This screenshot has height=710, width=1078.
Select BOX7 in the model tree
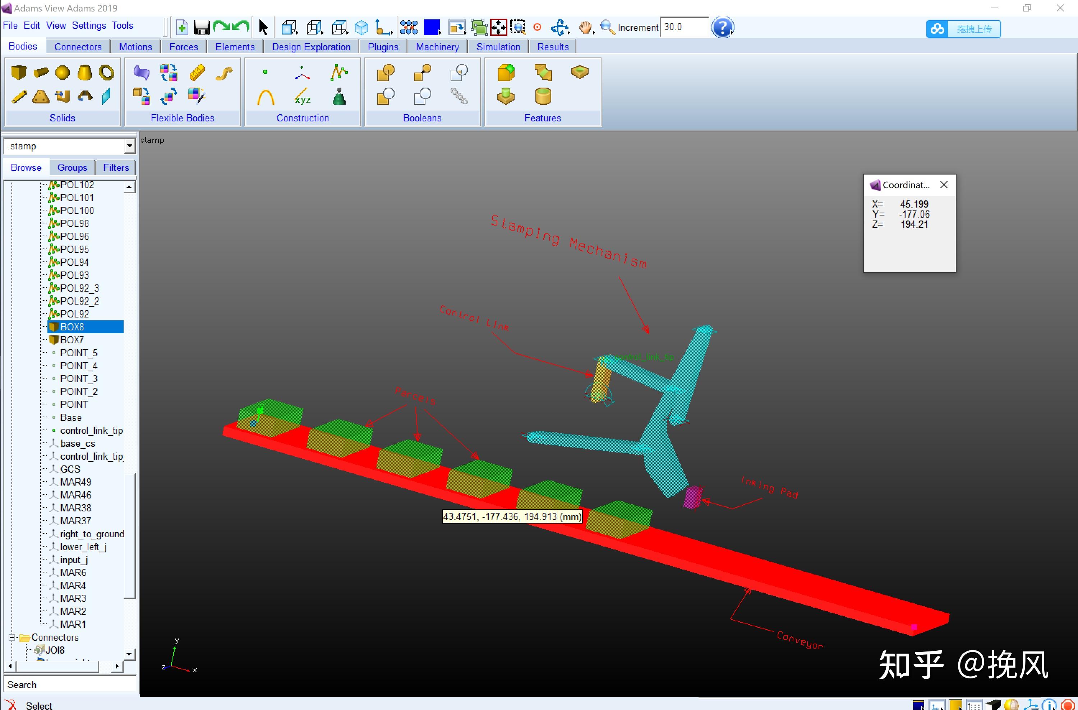click(x=72, y=340)
